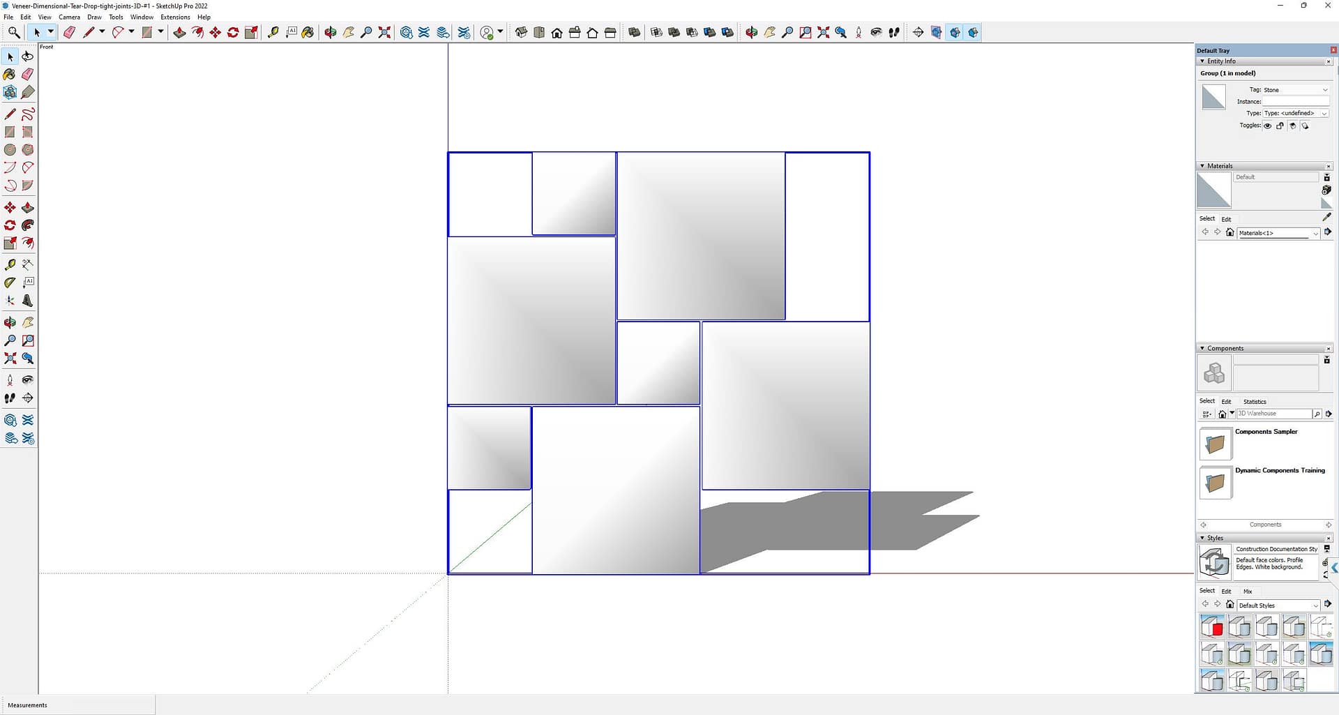Open the Camera menu

click(x=69, y=17)
